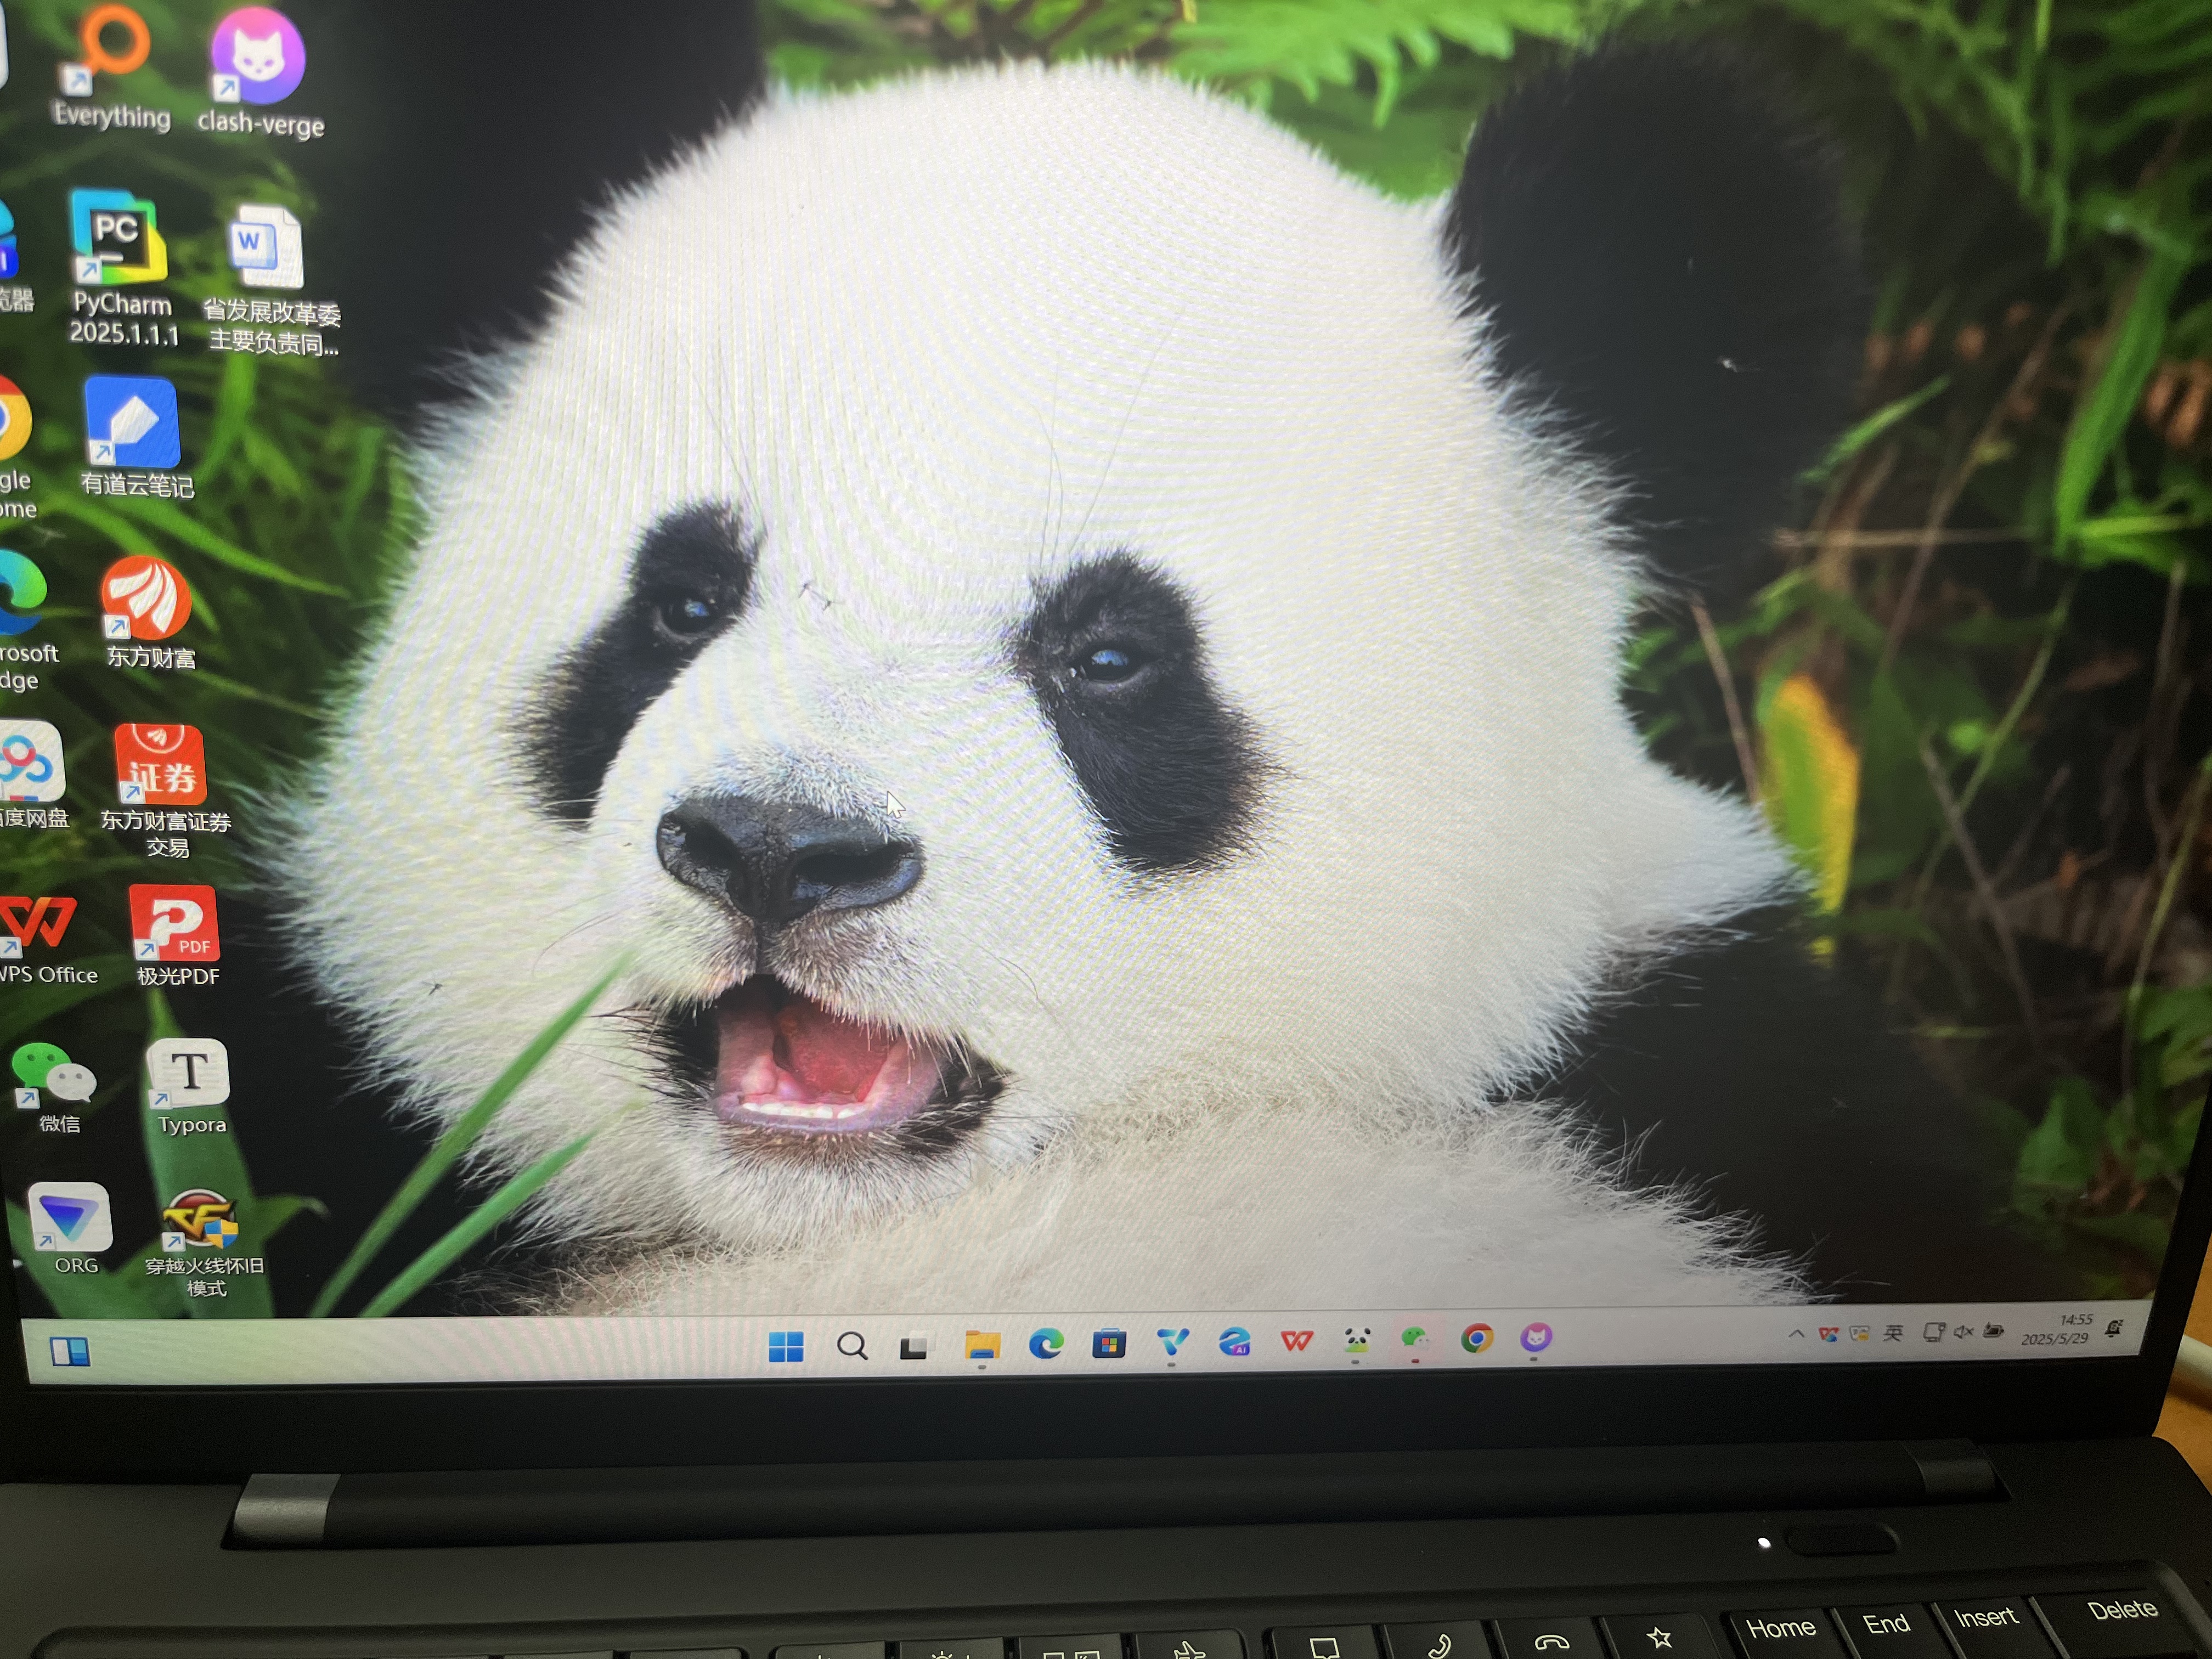Click the Windows Start button

(x=786, y=1347)
